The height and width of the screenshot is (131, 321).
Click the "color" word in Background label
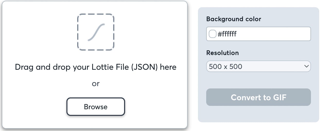click(253, 19)
